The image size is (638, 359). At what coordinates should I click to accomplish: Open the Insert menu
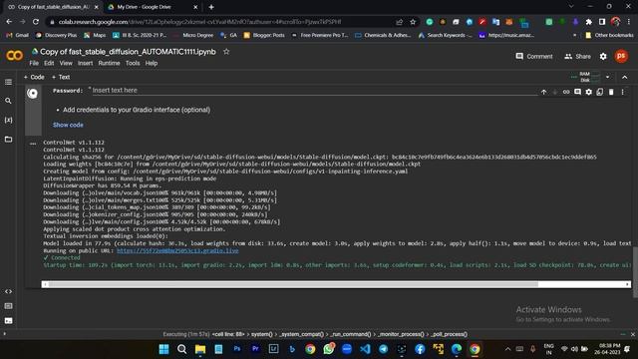[x=85, y=63]
